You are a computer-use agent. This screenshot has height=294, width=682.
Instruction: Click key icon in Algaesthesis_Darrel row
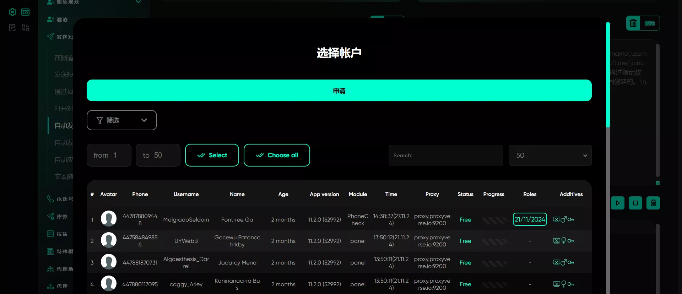[x=571, y=263]
